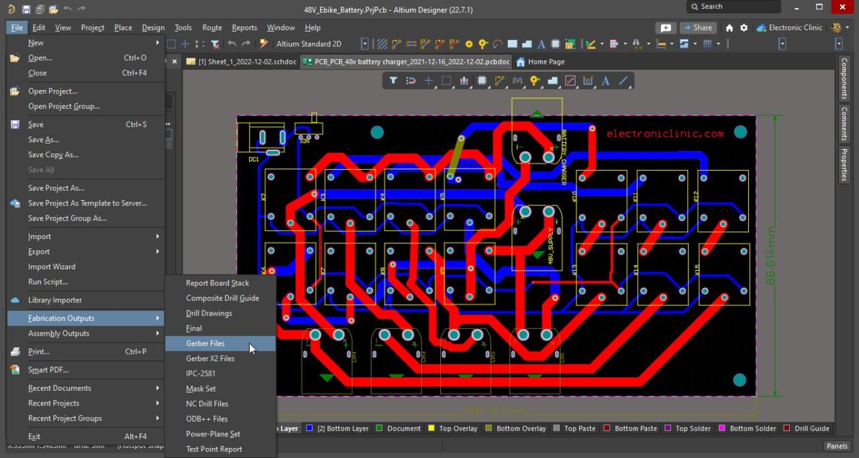Image resolution: width=859 pixels, height=458 pixels.
Task: Select the Place Arc icon in main toolbar
Action: (x=497, y=44)
